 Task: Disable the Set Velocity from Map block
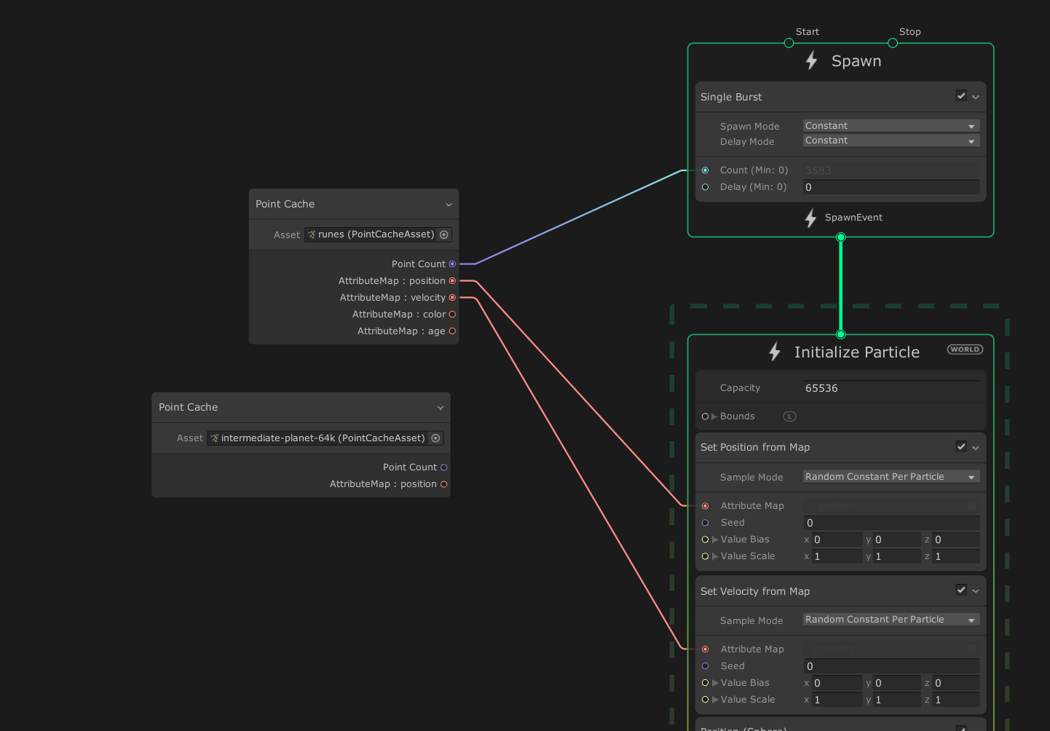click(x=960, y=590)
